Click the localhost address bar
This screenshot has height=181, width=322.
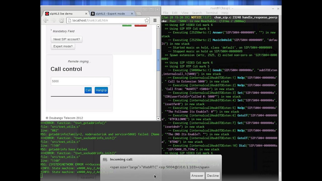tap(108, 20)
